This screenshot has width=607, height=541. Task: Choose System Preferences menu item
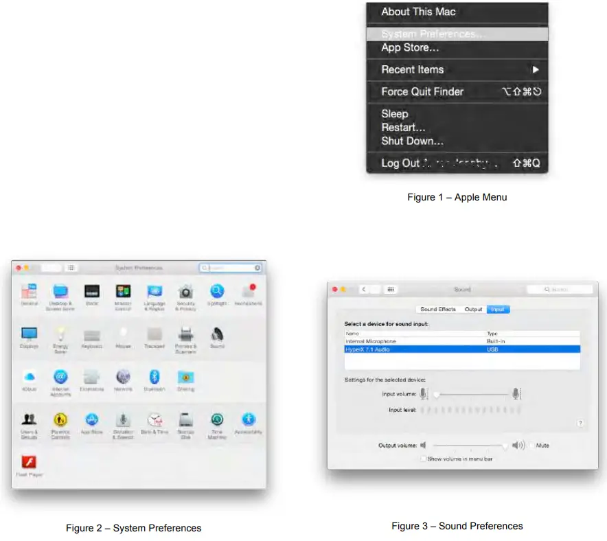coord(457,34)
